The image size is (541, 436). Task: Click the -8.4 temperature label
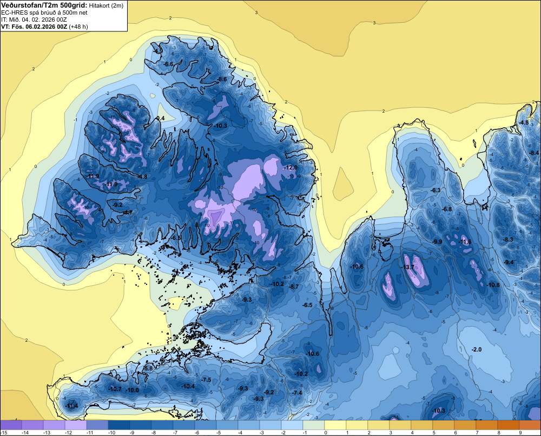click(x=534, y=153)
